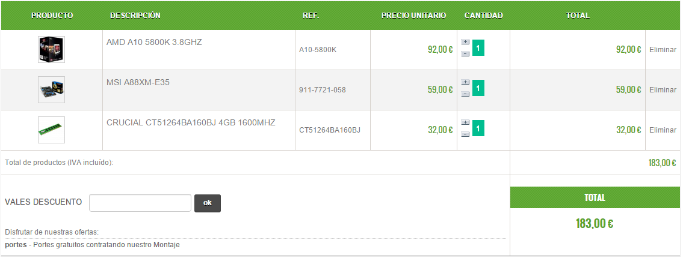Open Crucial RAM product thumbnail
This screenshot has height=258, width=683.
pyautogui.click(x=51, y=130)
